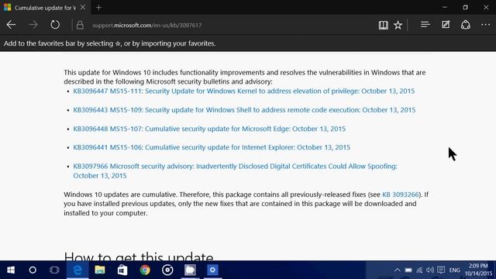
Task: Add page to favorites star
Action: tap(398, 25)
